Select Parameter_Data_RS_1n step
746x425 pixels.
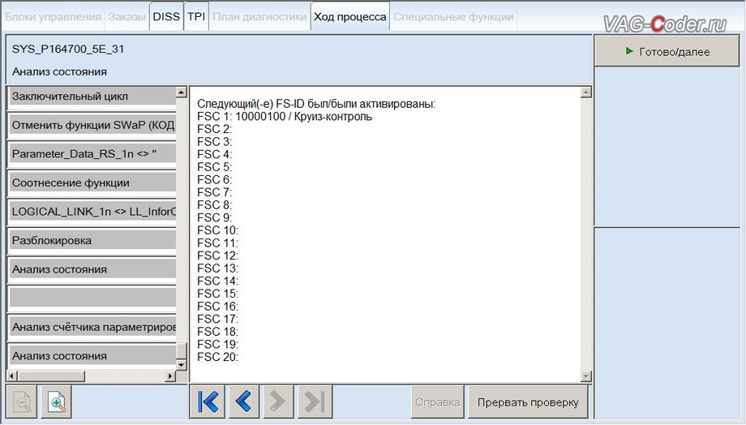click(92, 154)
